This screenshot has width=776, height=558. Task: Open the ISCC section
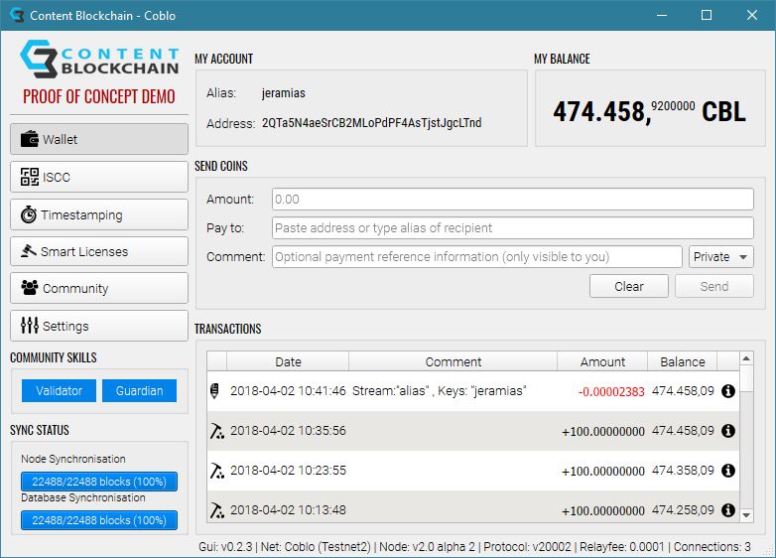tap(99, 177)
